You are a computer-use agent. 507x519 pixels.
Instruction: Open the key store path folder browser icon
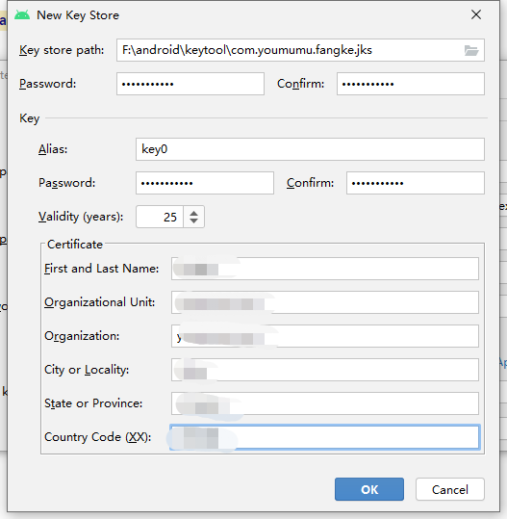[471, 51]
